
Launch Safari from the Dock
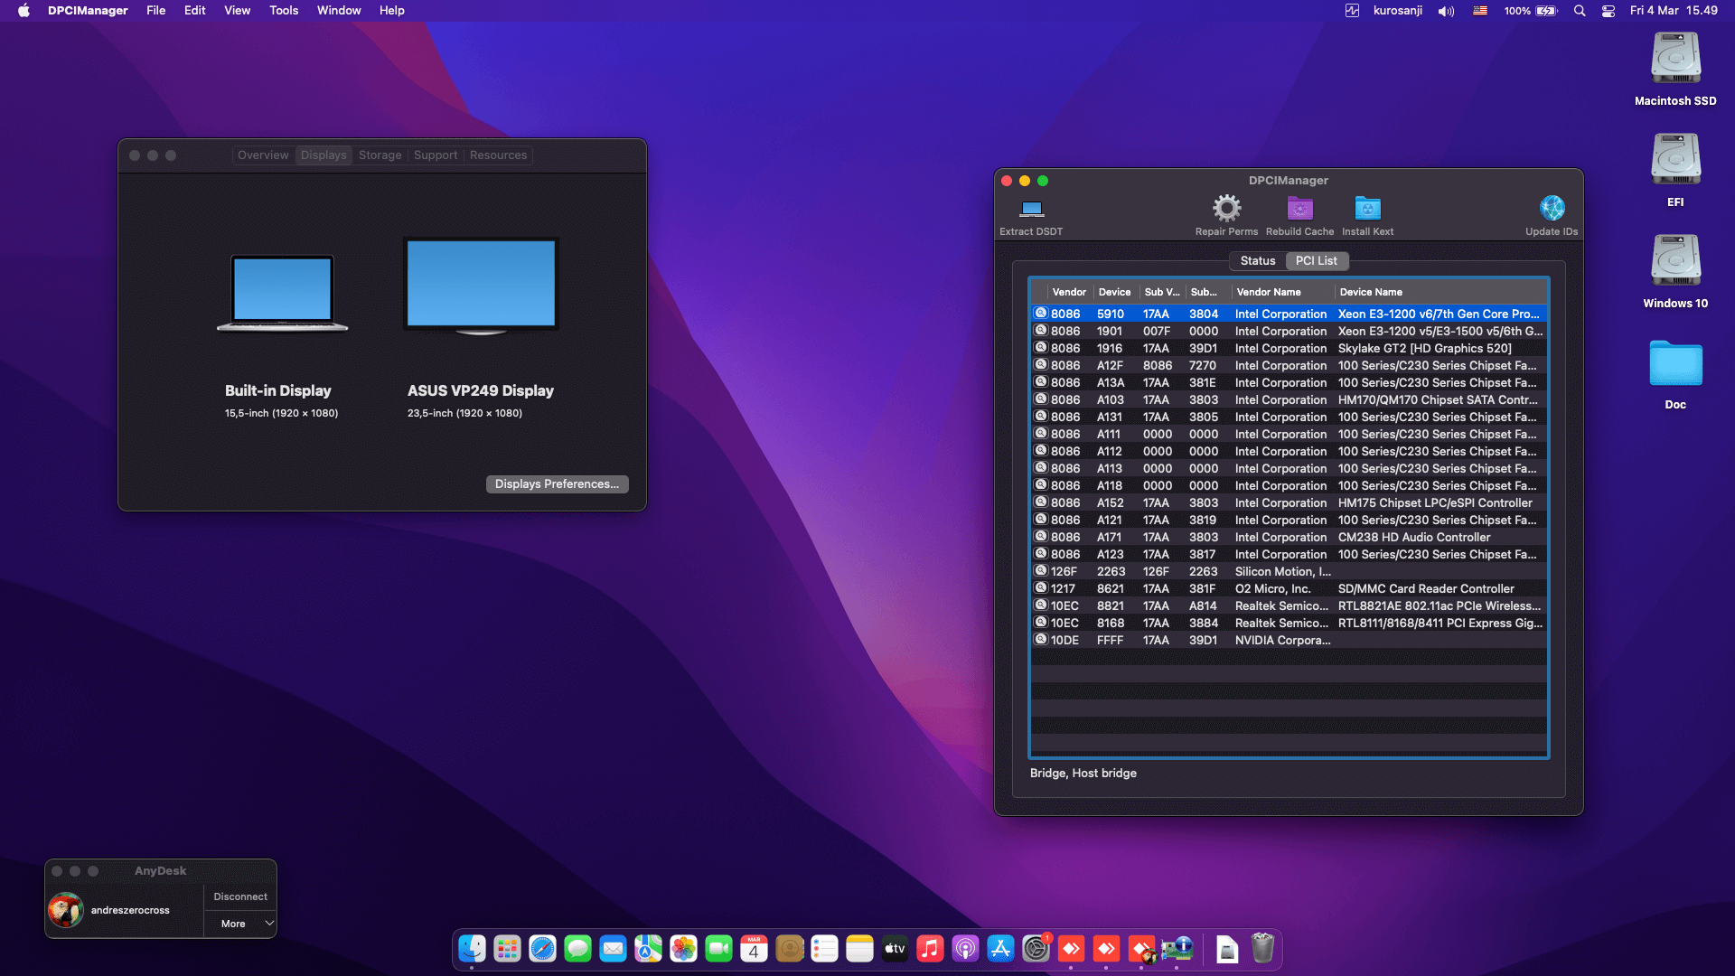541,949
